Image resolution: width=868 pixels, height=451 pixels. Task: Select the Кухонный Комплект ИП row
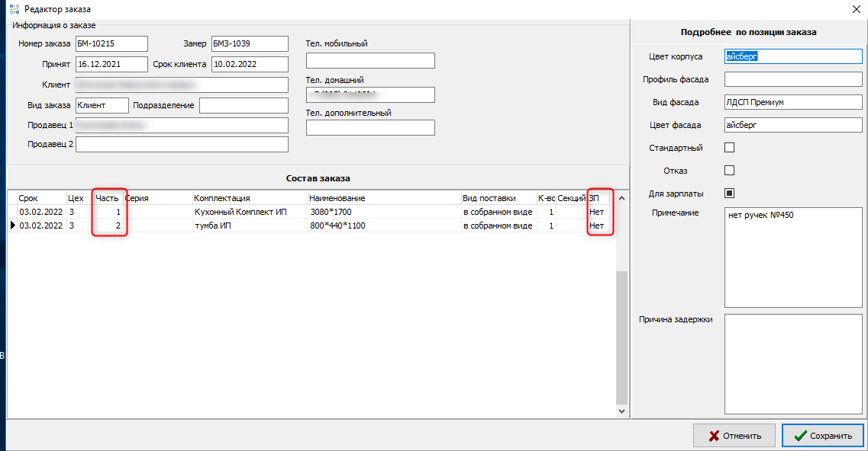[x=240, y=212]
